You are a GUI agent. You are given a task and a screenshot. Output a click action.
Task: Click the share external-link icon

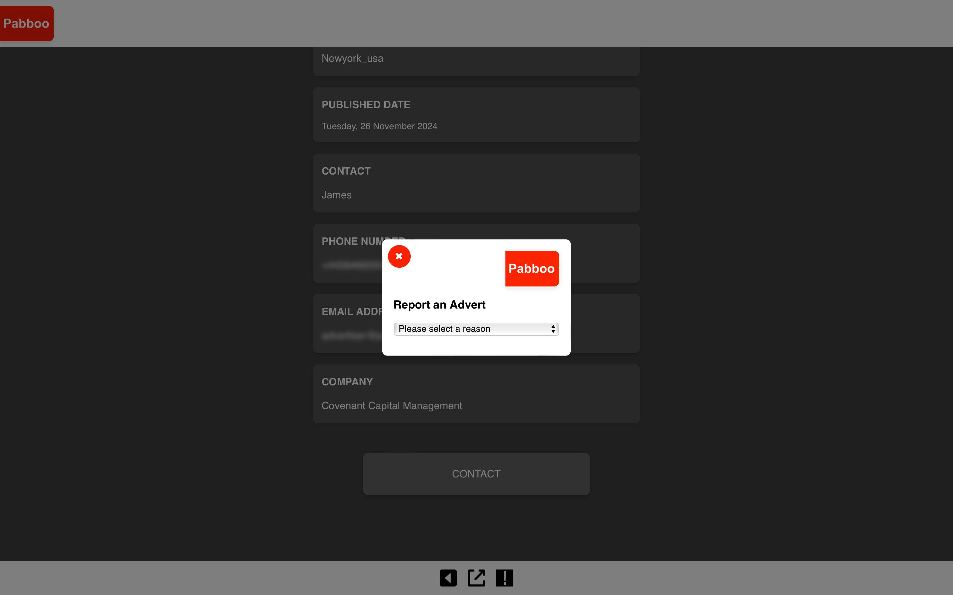(x=476, y=578)
